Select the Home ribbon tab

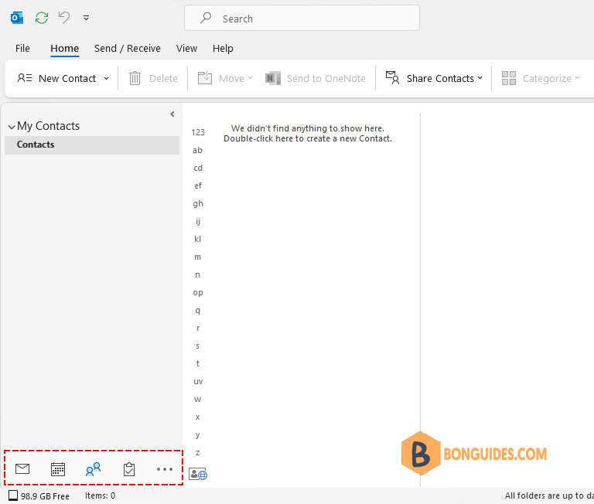click(x=65, y=49)
